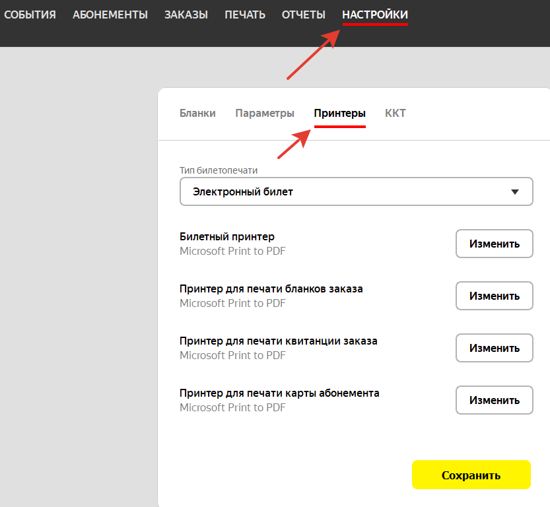550x507 pixels.
Task: Click Microsoft Print to PDF under бланков заказа
Action: tap(232, 303)
